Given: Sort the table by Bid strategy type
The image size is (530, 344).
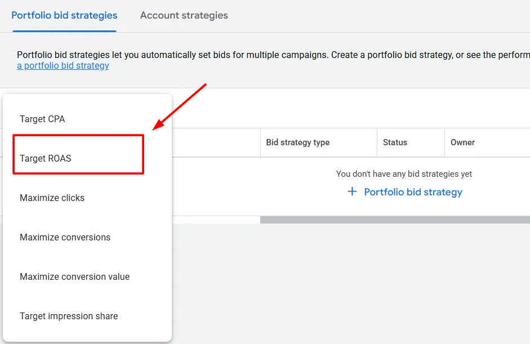Looking at the screenshot, I should [298, 142].
